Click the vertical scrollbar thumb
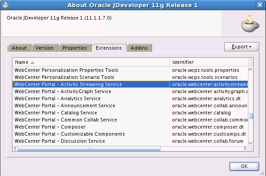Image resolution: width=266 pixels, height=176 pixels. [250, 116]
